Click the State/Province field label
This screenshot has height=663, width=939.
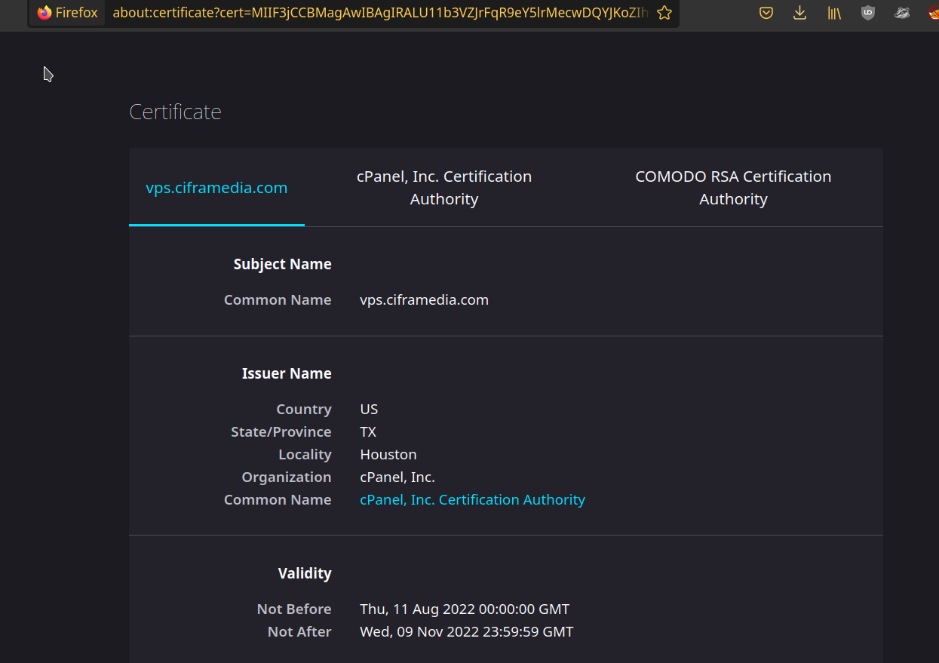click(281, 432)
